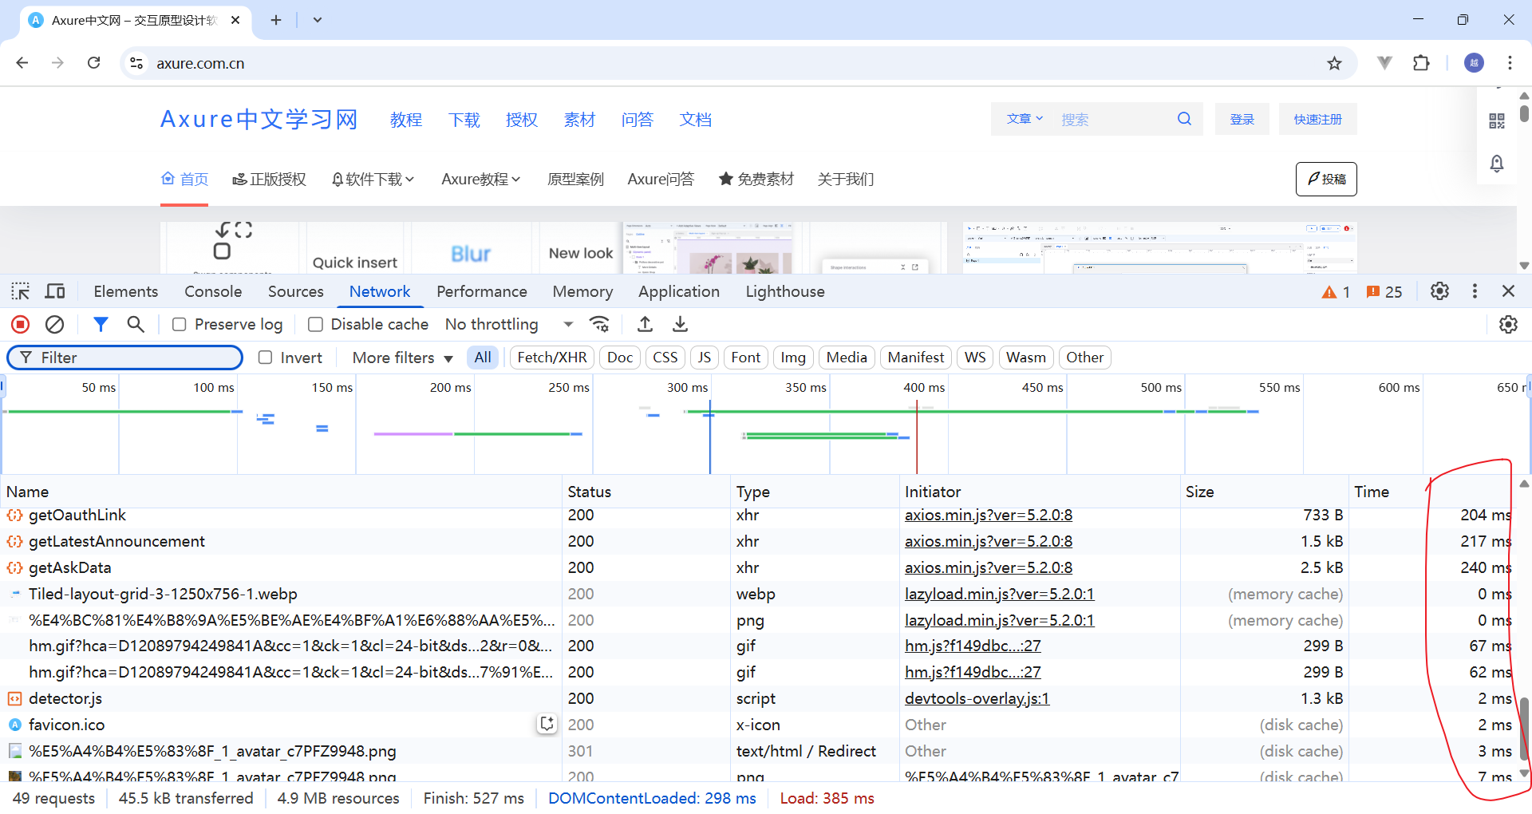
Task: Filter requests by Fetch/XHR
Action: (x=552, y=358)
